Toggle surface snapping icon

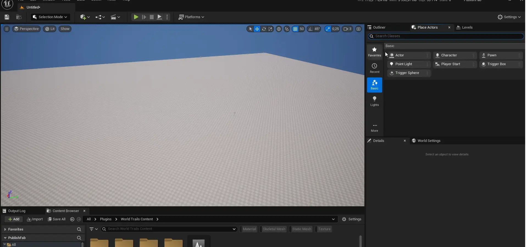coord(287,29)
